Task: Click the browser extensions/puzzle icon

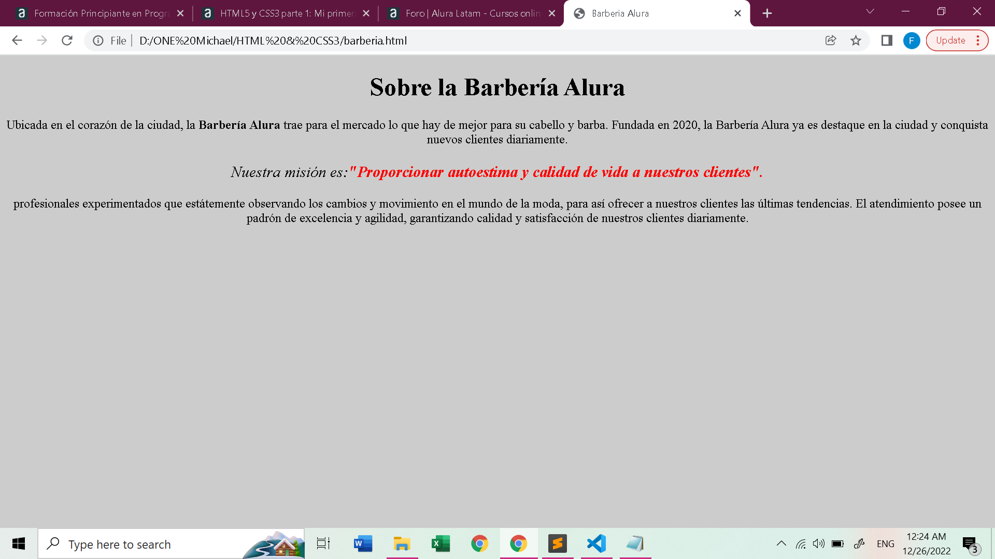Action: (x=886, y=40)
